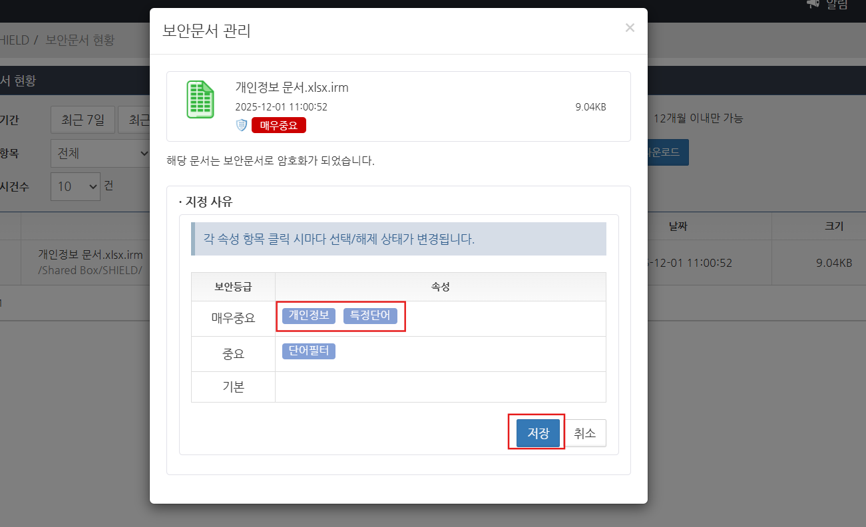Click the green spreadsheet file icon
Screen dimensions: 866x527
click(200, 100)
